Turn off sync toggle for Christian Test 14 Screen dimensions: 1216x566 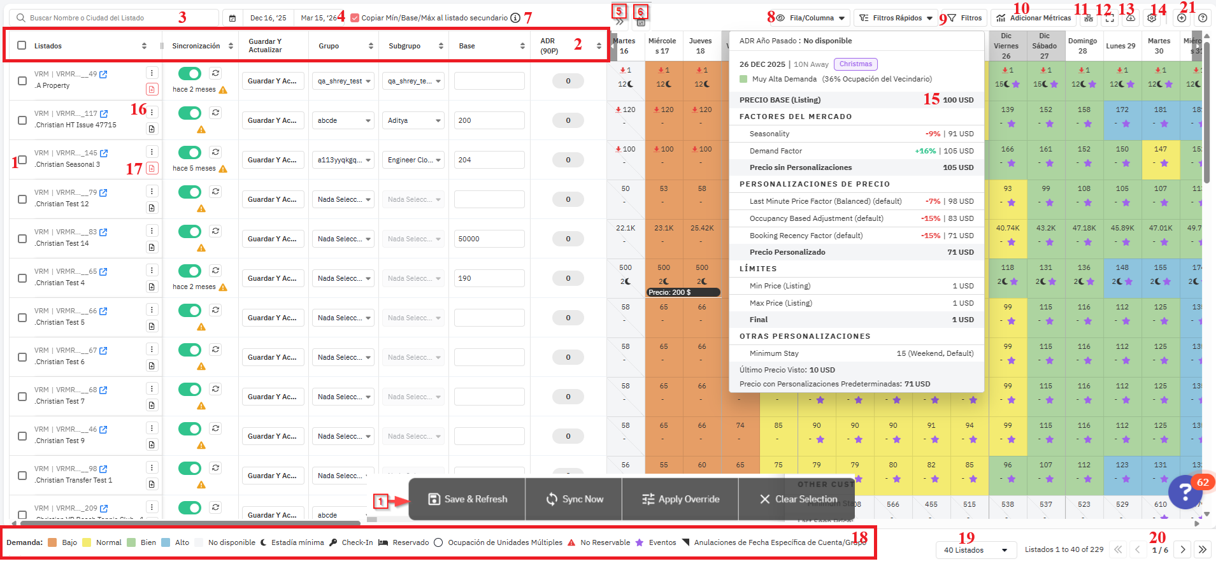(190, 232)
